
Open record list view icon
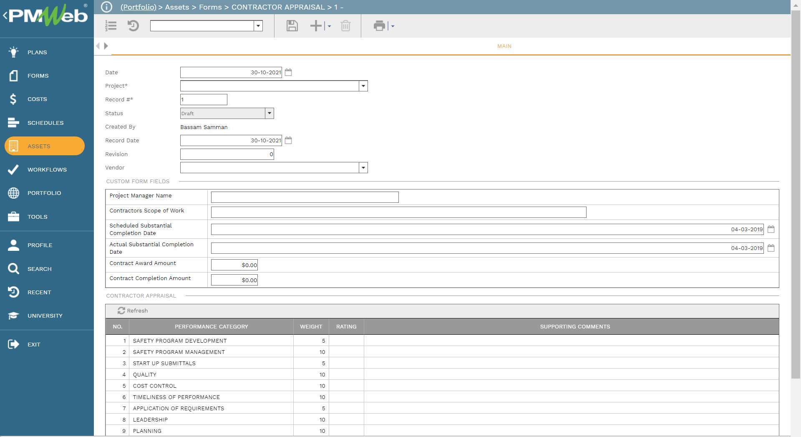111,26
